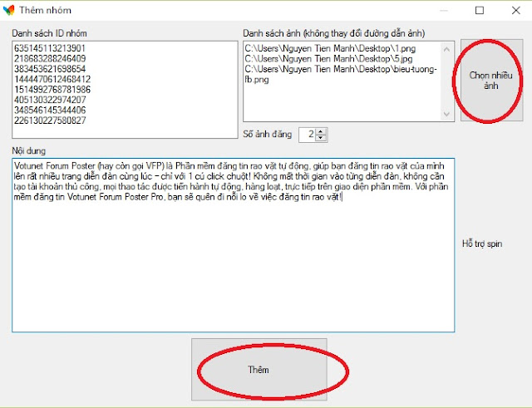Select group ID 635145113213901
This screenshot has width=532, height=408.
pyautogui.click(x=50, y=48)
